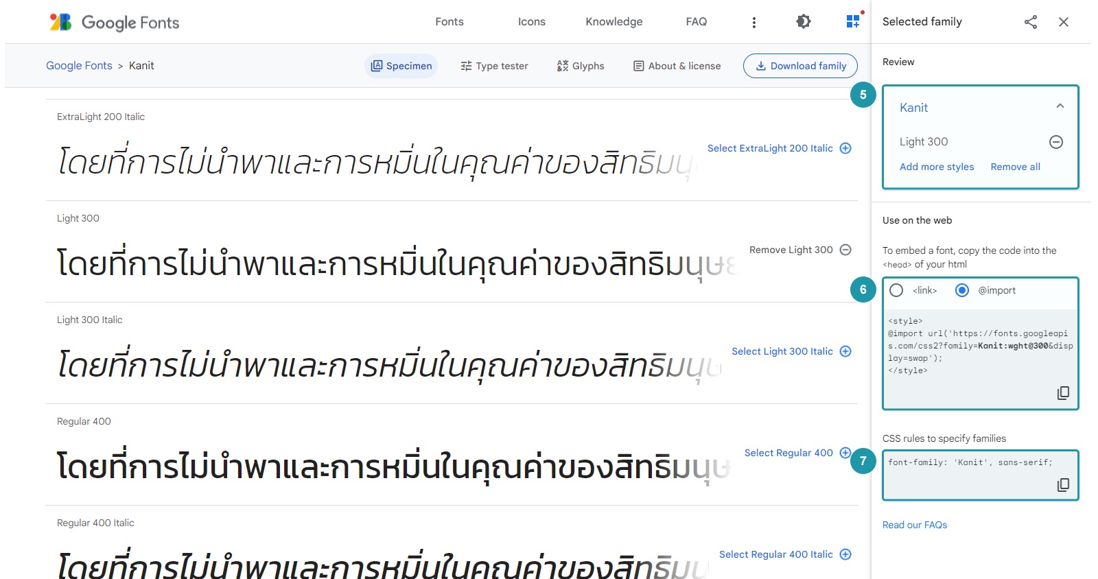Click Remove all link
The height and width of the screenshot is (579, 1098).
click(x=1016, y=167)
